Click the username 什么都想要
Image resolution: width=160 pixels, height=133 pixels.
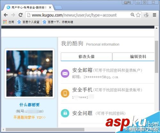(x=29, y=105)
